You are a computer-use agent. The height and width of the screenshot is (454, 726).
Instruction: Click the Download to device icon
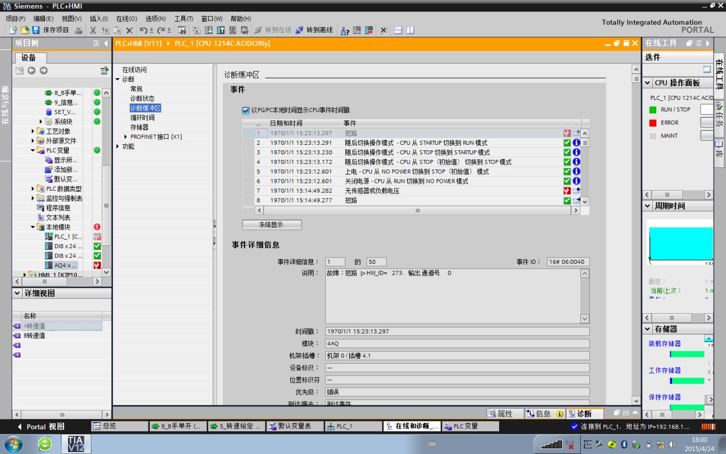coord(209,30)
